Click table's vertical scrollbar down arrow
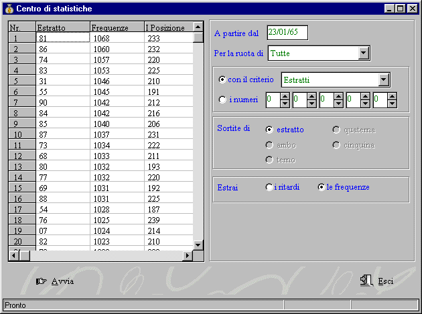The image size is (422, 314). pyautogui.click(x=198, y=245)
